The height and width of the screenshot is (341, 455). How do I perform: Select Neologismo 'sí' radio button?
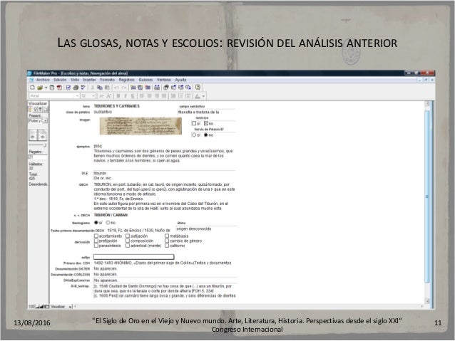coord(96,223)
